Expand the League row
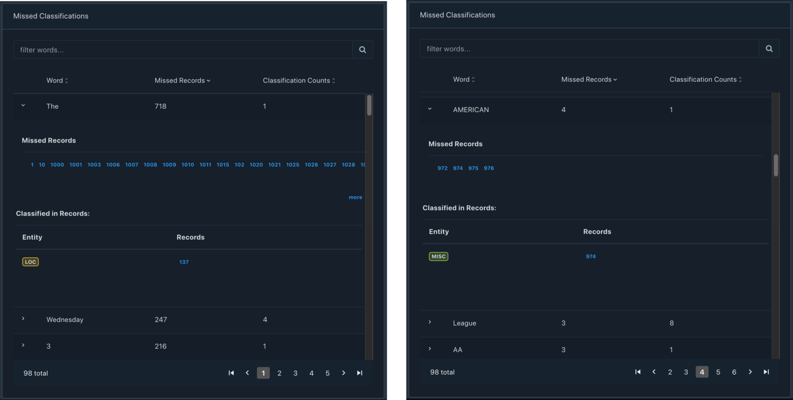The height and width of the screenshot is (400, 793). (430, 322)
